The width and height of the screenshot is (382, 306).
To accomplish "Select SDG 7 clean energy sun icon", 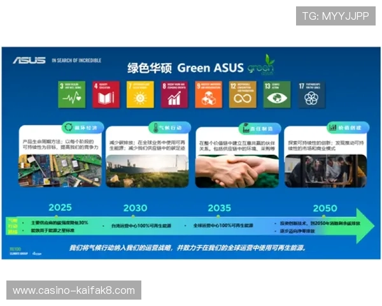I will 140,94.
